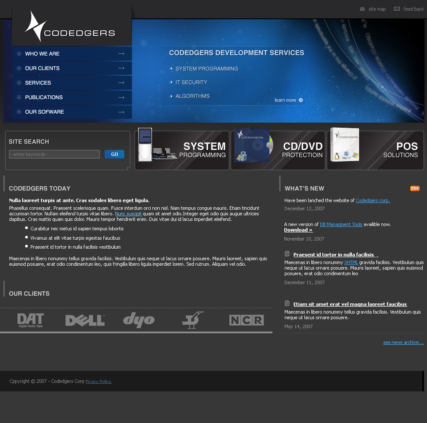Viewport: 427px width, 423px height.
Task: Click the site map icon in the header
Action: [x=362, y=9]
